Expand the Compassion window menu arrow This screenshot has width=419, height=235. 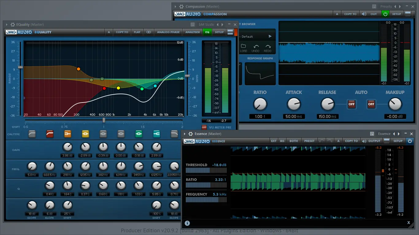(x=175, y=6)
